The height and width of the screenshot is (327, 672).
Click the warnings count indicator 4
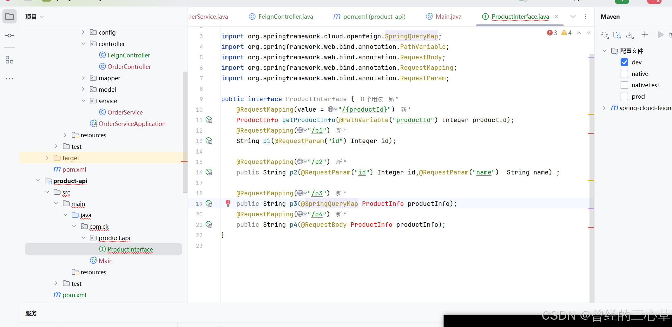pos(566,33)
